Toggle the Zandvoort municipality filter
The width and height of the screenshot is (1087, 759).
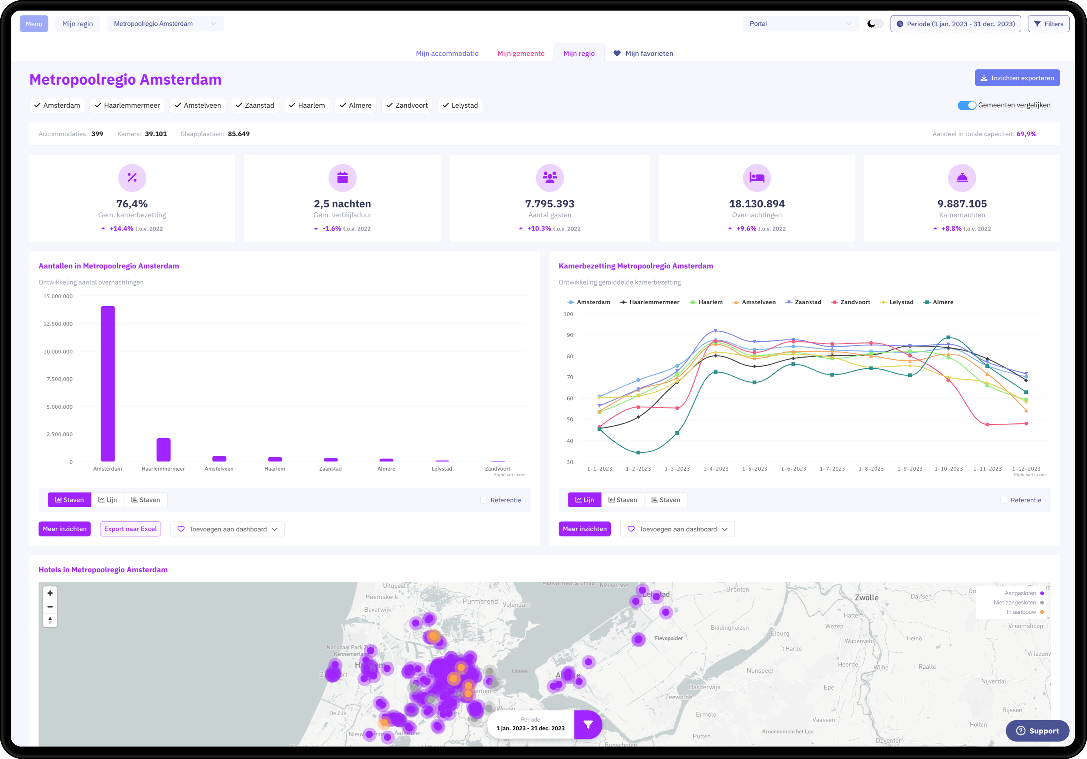tap(407, 105)
